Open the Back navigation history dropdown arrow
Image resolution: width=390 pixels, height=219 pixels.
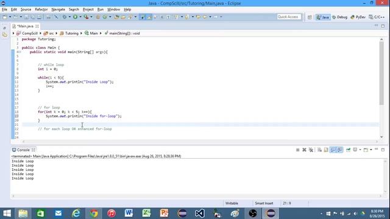pos(210,17)
